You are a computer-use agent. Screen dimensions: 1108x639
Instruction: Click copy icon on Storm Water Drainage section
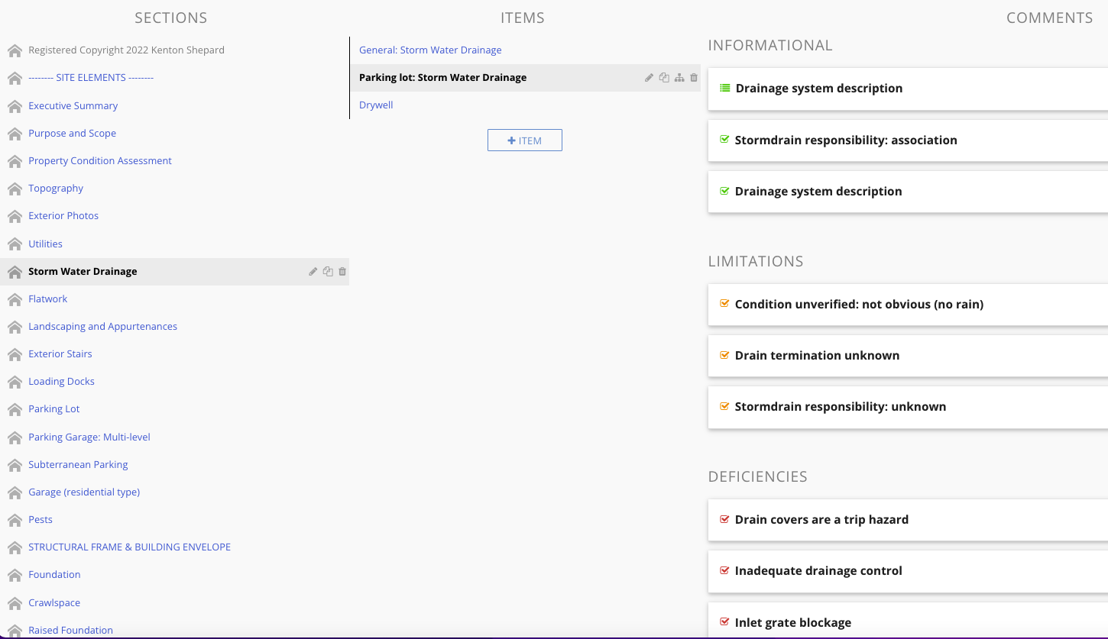pos(328,271)
